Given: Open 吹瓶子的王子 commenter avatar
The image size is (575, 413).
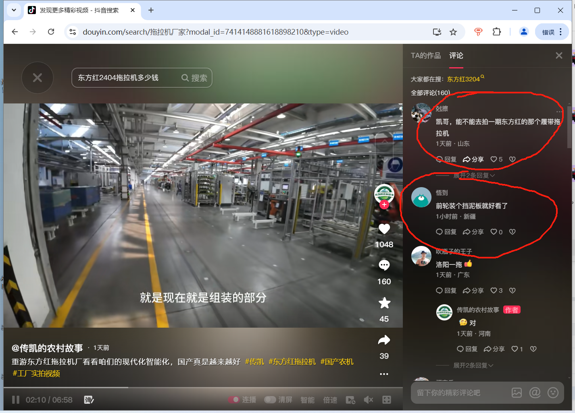Looking at the screenshot, I should click(x=421, y=256).
